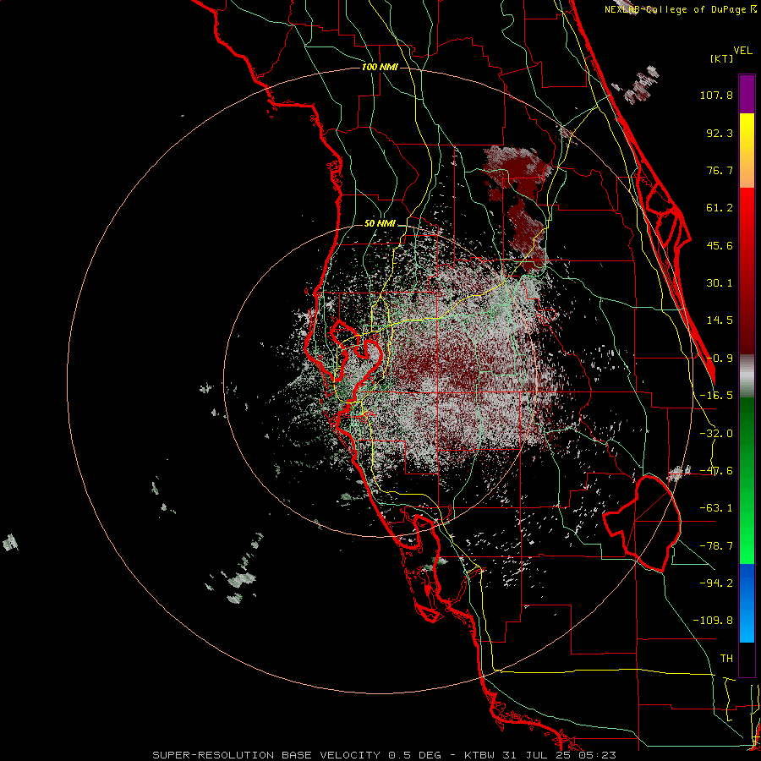Click the blue segment of the velocity color bar
Viewport: 761px width, 761px height.
tap(747, 603)
